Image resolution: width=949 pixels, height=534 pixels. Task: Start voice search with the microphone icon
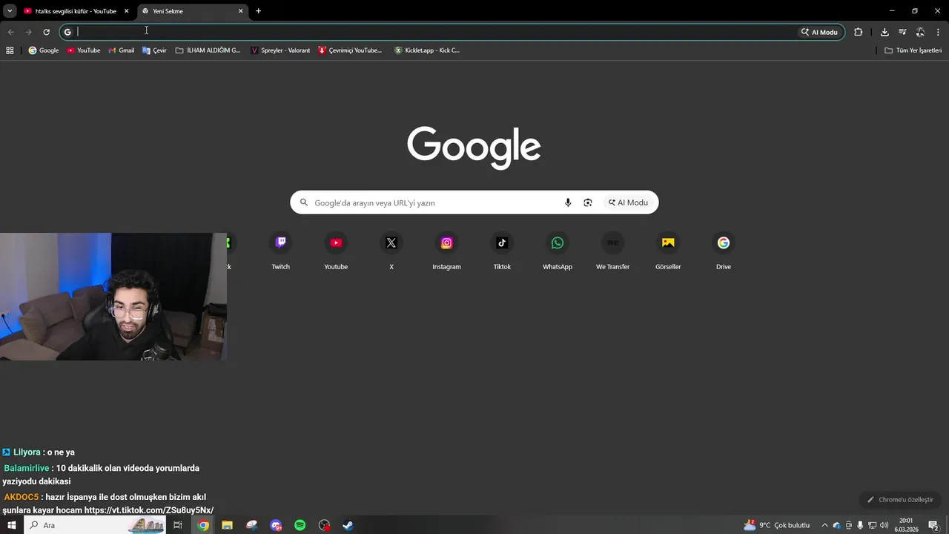pos(568,202)
